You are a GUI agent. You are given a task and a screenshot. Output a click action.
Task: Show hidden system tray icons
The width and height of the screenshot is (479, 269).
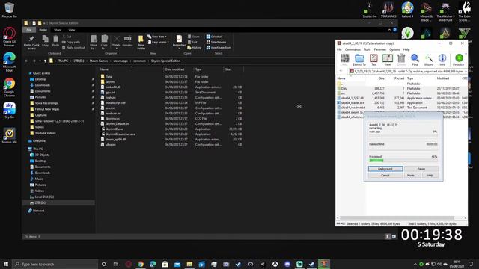point(415,264)
